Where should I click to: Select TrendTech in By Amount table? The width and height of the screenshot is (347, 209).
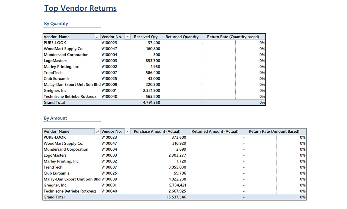(x=53, y=167)
